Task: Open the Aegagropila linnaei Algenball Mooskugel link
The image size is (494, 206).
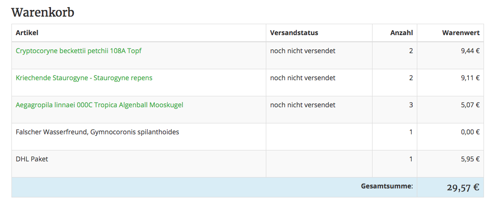Action: coord(99,105)
